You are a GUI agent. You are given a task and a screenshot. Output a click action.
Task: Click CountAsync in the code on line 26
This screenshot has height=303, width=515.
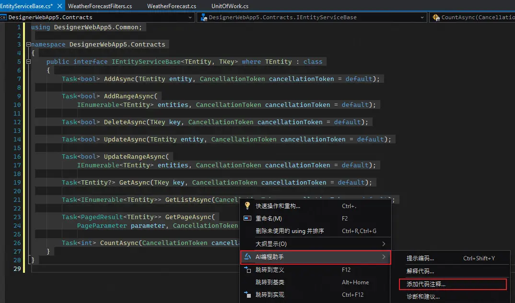coord(119,243)
